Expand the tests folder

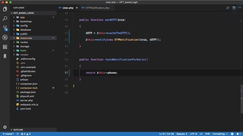tap(33, 51)
